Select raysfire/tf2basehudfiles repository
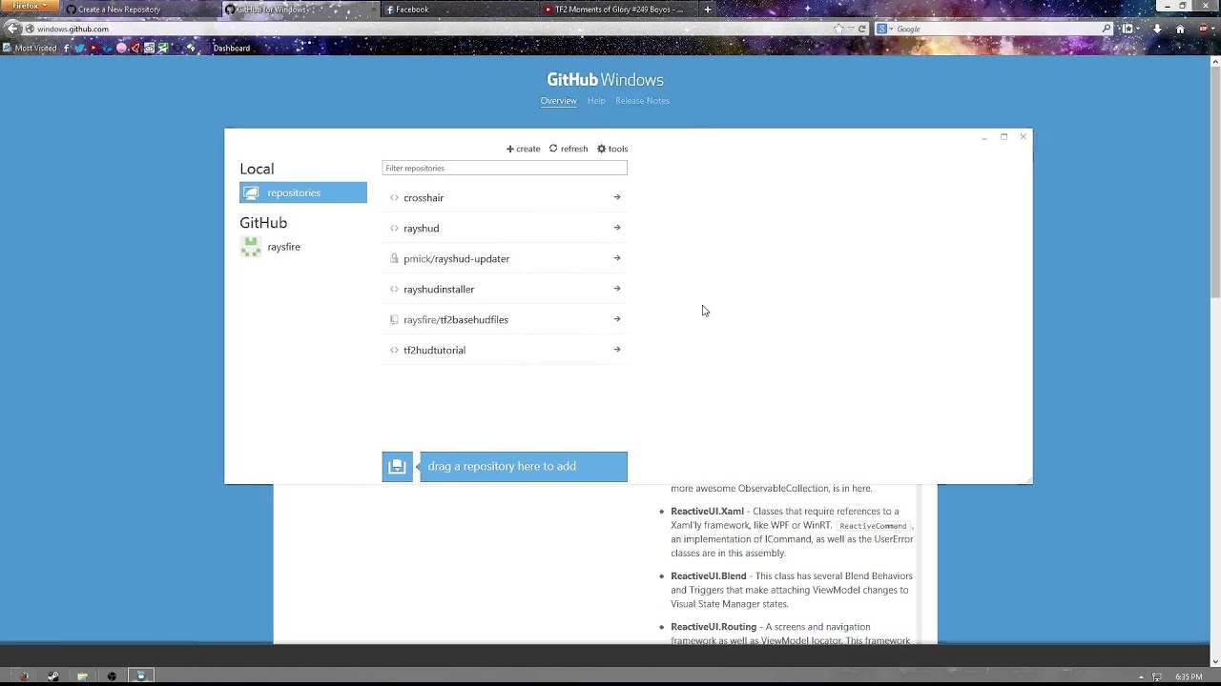Viewport: 1221px width, 686px height. click(456, 319)
